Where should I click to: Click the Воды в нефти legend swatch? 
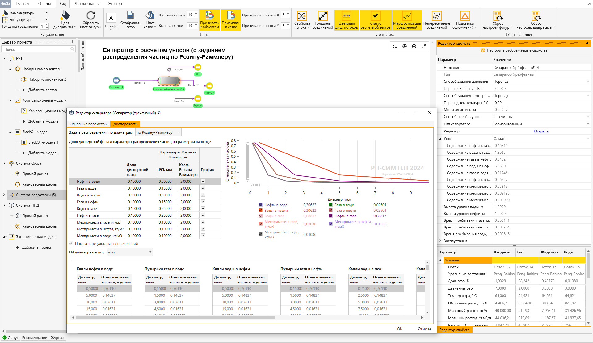[x=260, y=210]
